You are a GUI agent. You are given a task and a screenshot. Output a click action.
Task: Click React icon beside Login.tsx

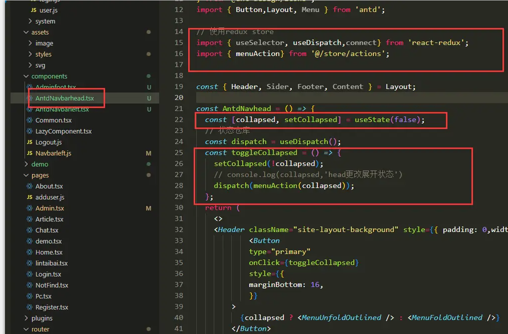(x=30, y=274)
